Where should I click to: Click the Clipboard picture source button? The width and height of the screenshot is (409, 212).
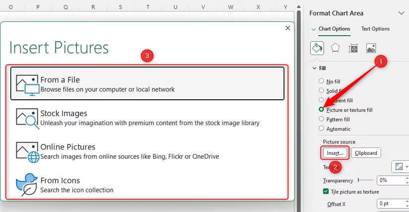(x=366, y=153)
